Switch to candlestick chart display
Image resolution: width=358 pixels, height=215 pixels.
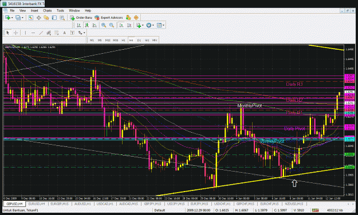pyautogui.click(x=86, y=25)
